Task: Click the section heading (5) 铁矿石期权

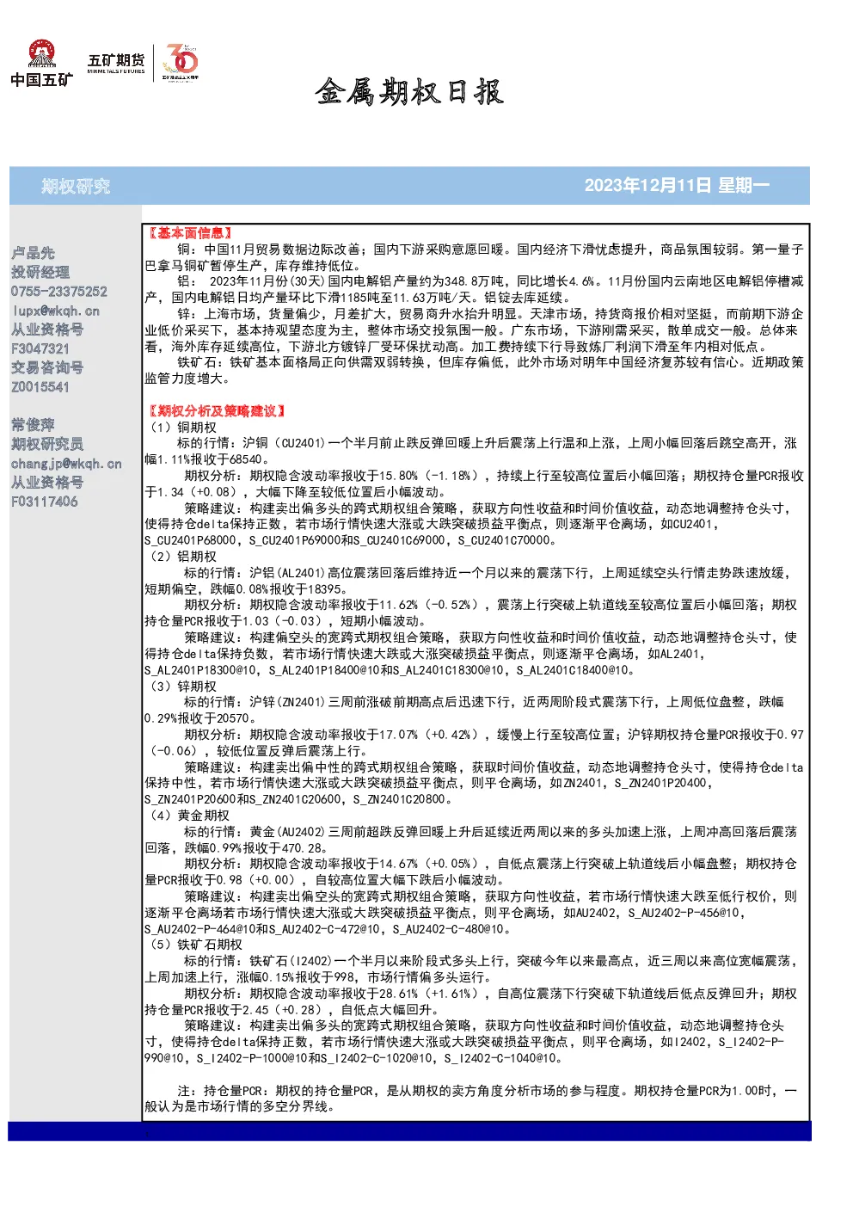Action: pyautogui.click(x=195, y=945)
